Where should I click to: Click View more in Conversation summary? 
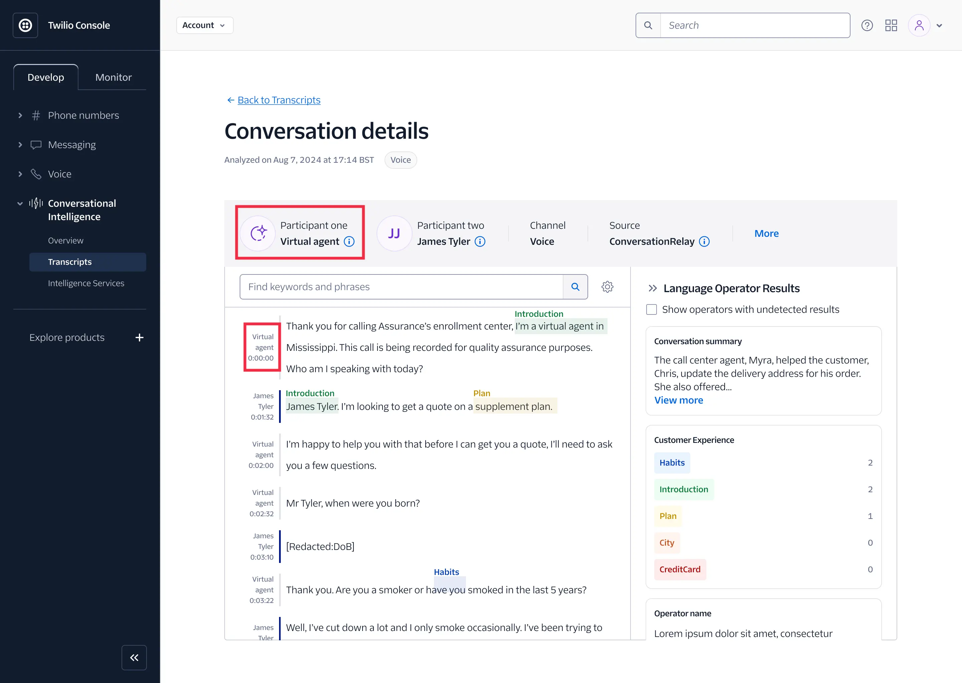[678, 401]
